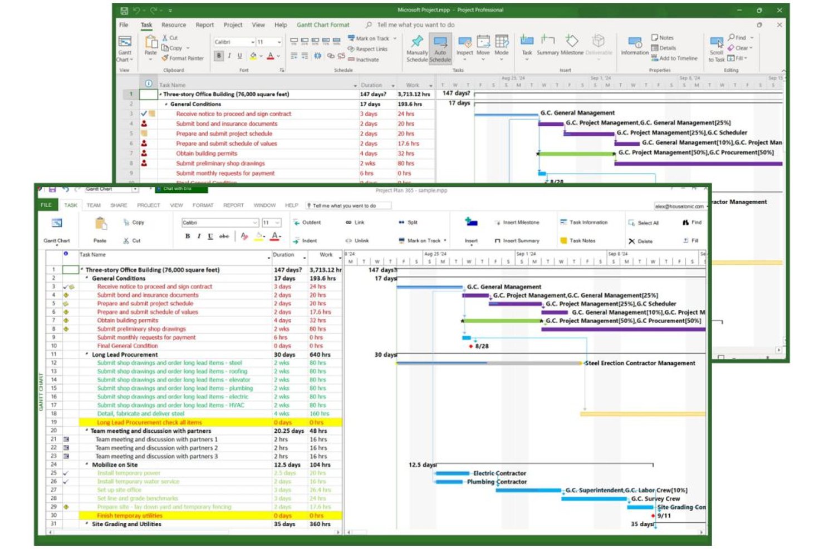Collapse Long Lead Procurement in Project Plan 365
The height and width of the screenshot is (549, 824).
pos(87,354)
